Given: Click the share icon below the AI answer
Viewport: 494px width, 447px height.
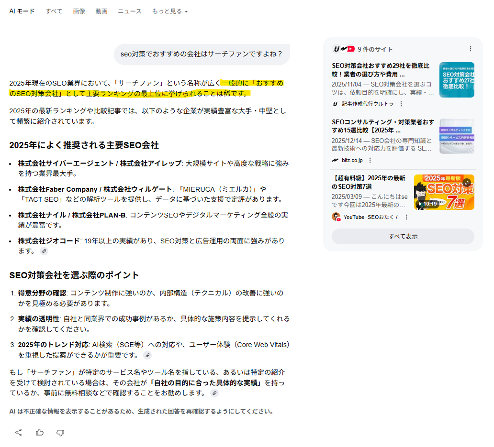Looking at the screenshot, I should (x=19, y=432).
